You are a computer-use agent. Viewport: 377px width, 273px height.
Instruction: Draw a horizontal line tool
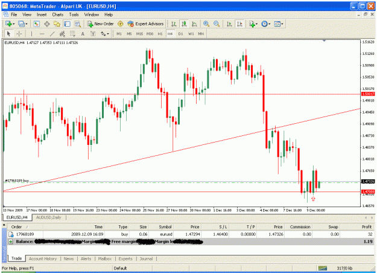pyautogui.click(x=42, y=34)
